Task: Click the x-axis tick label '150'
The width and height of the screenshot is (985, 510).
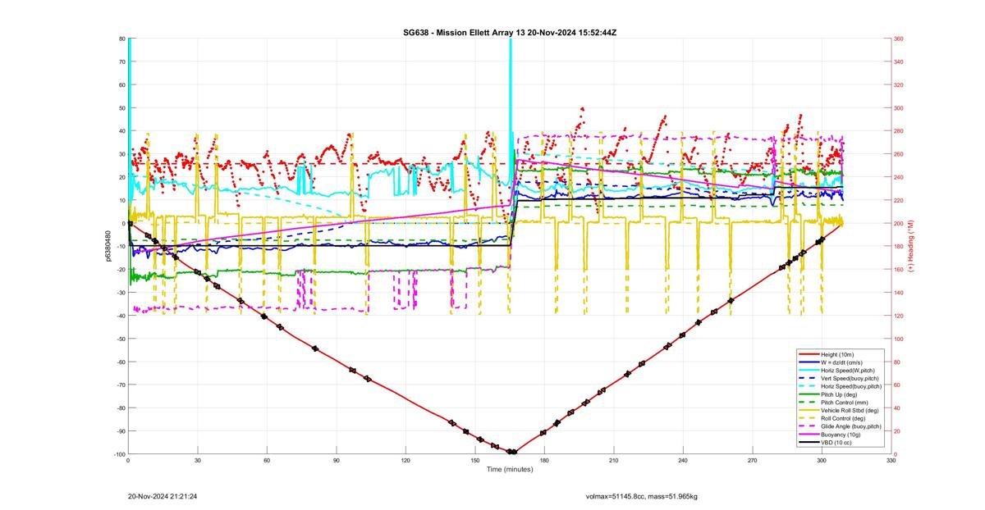Action: point(474,461)
